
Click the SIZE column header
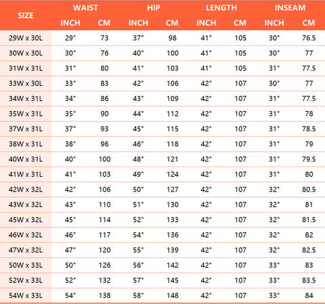tap(26, 16)
